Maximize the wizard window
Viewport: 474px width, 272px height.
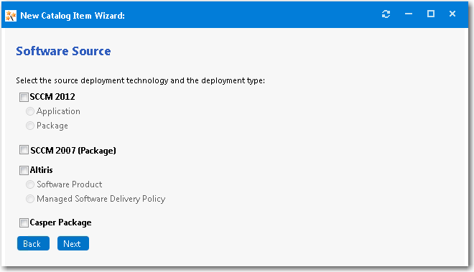click(x=431, y=14)
